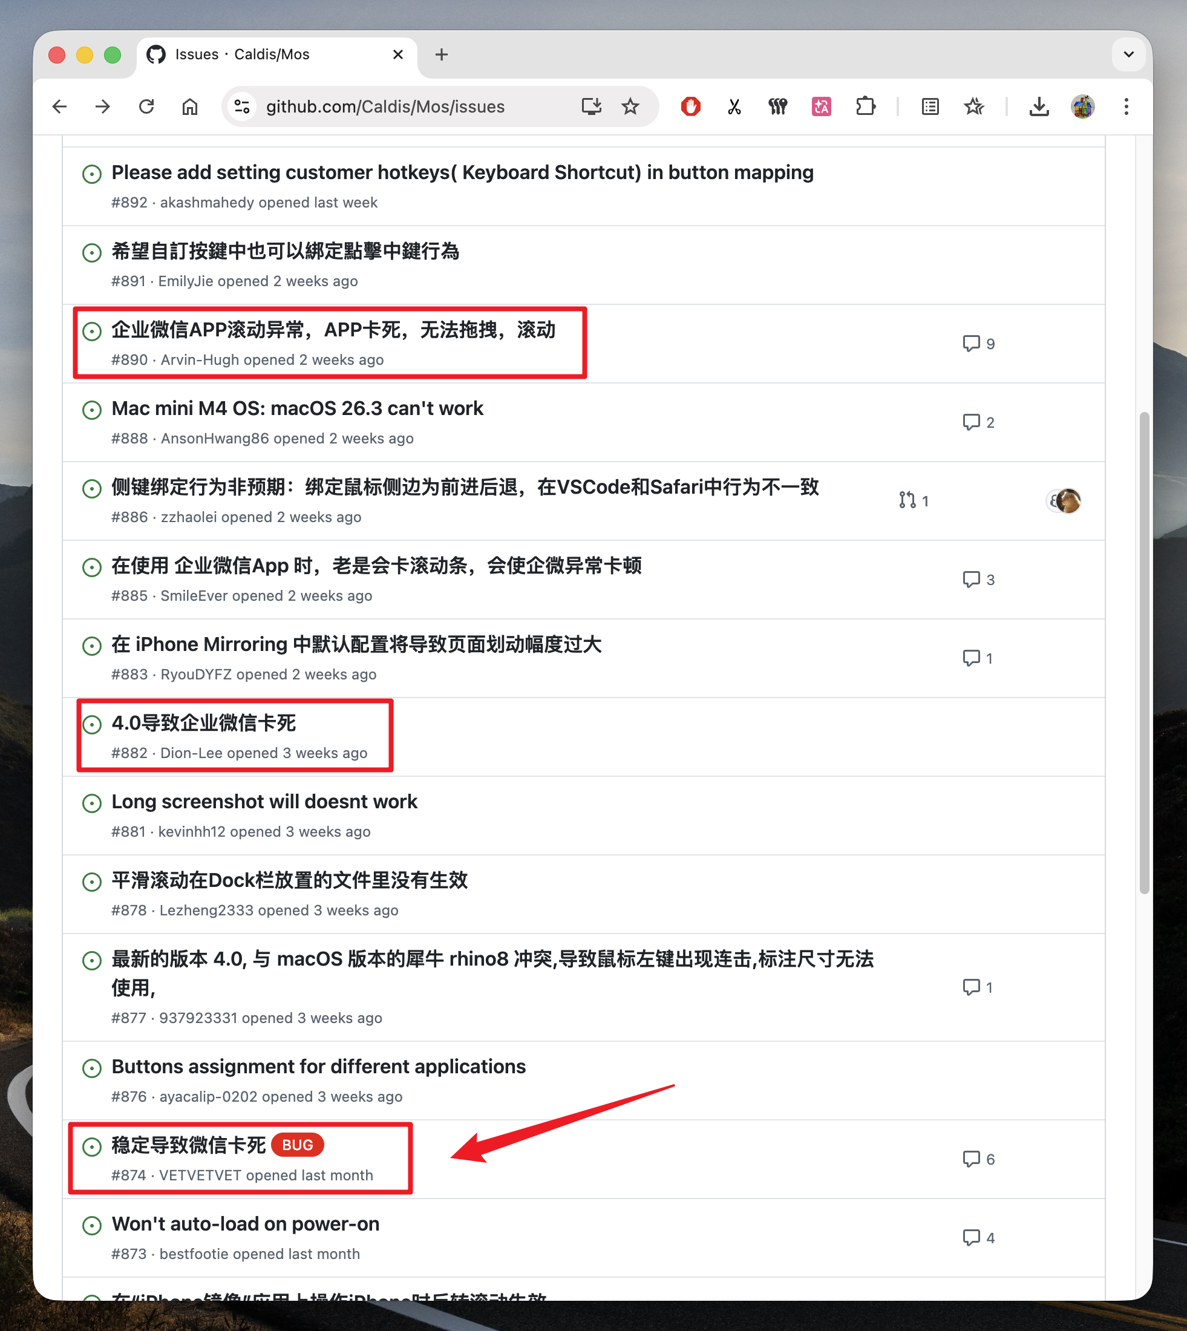Image resolution: width=1187 pixels, height=1331 pixels.
Task: Open the site information toggle in address bar
Action: tap(242, 106)
